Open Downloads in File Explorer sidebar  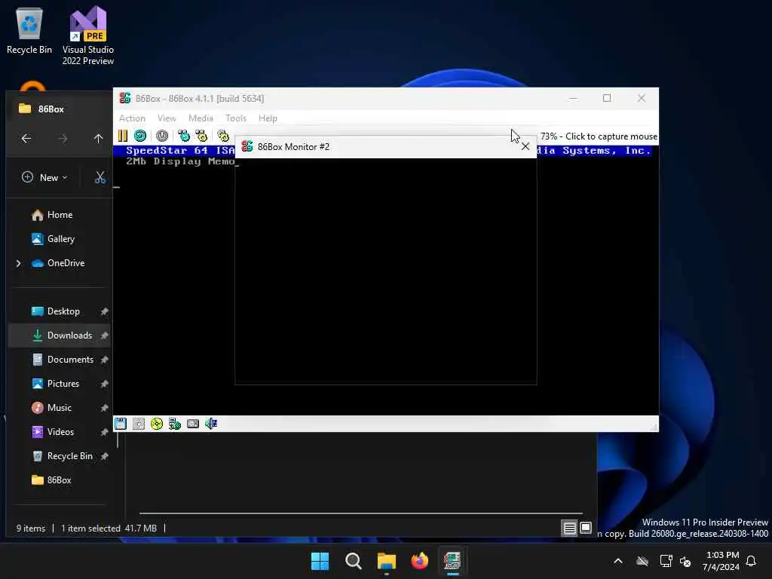tap(59, 335)
